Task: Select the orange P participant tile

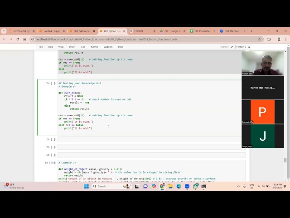Action: [263, 112]
